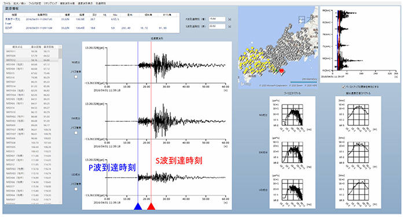Click the blue P-wave arrival triangle marker
Image resolution: width=404 pixels, height=217 pixels.
[x=138, y=206]
